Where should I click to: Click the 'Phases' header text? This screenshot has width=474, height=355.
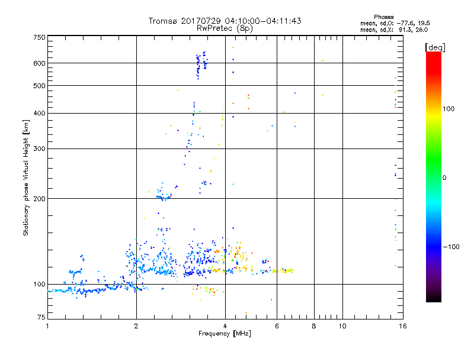(x=383, y=17)
